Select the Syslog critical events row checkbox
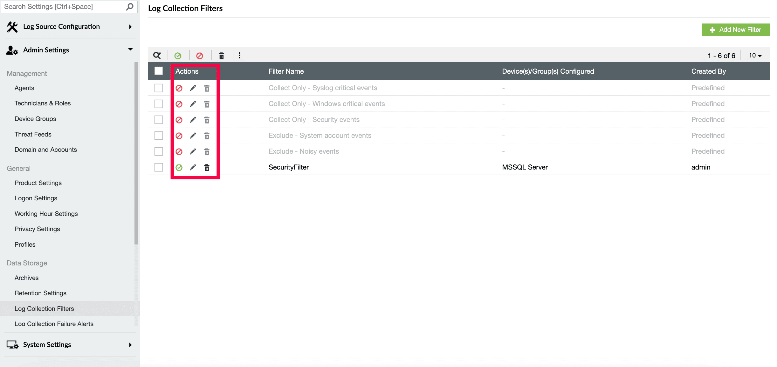 159,88
